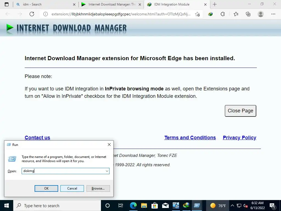Screen dimensions: 281x211
Task: Open Microsoft Edge from the taskbar
Action: [x=133, y=206]
